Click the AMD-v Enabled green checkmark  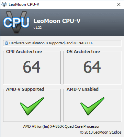point(92,106)
